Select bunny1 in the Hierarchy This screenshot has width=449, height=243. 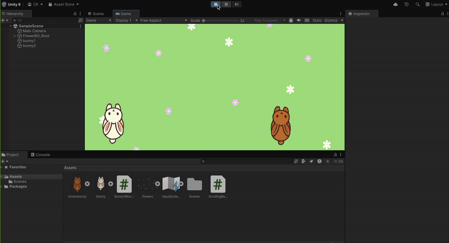pyautogui.click(x=29, y=41)
